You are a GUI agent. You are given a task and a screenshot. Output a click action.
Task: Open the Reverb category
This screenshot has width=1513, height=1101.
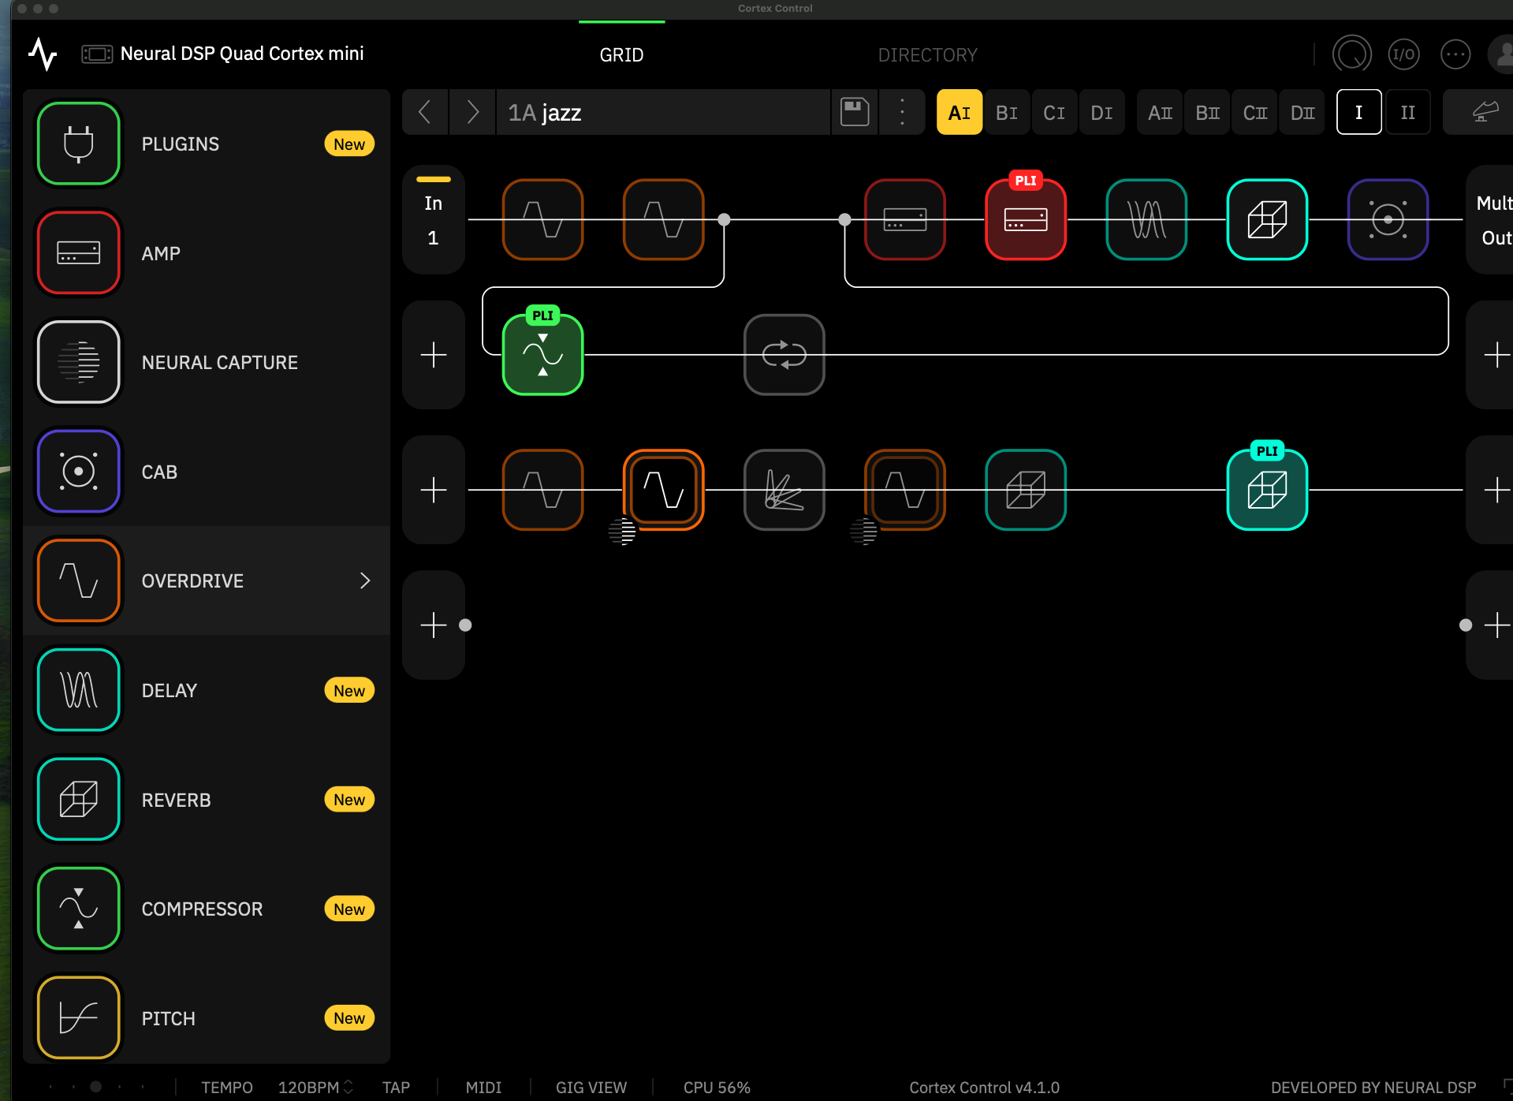tap(207, 800)
